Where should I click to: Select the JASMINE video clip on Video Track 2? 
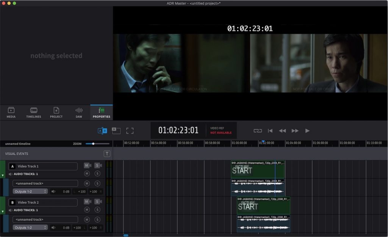(264, 206)
